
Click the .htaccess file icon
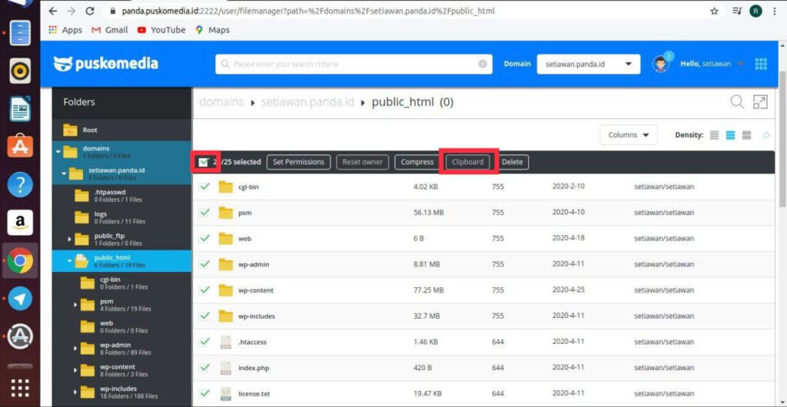click(226, 342)
